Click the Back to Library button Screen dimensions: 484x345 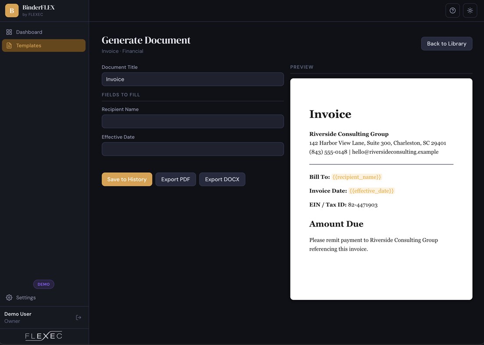[447, 44]
